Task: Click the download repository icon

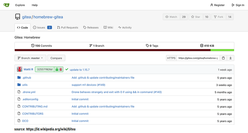Action: click(230, 58)
